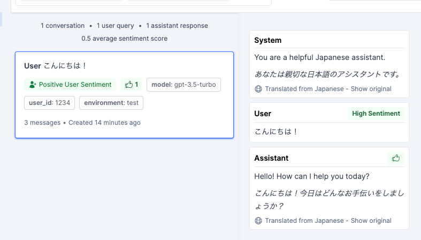This screenshot has height=240, width=421.
Task: Click the '0.5 average sentiment score' text
Action: click(x=124, y=39)
